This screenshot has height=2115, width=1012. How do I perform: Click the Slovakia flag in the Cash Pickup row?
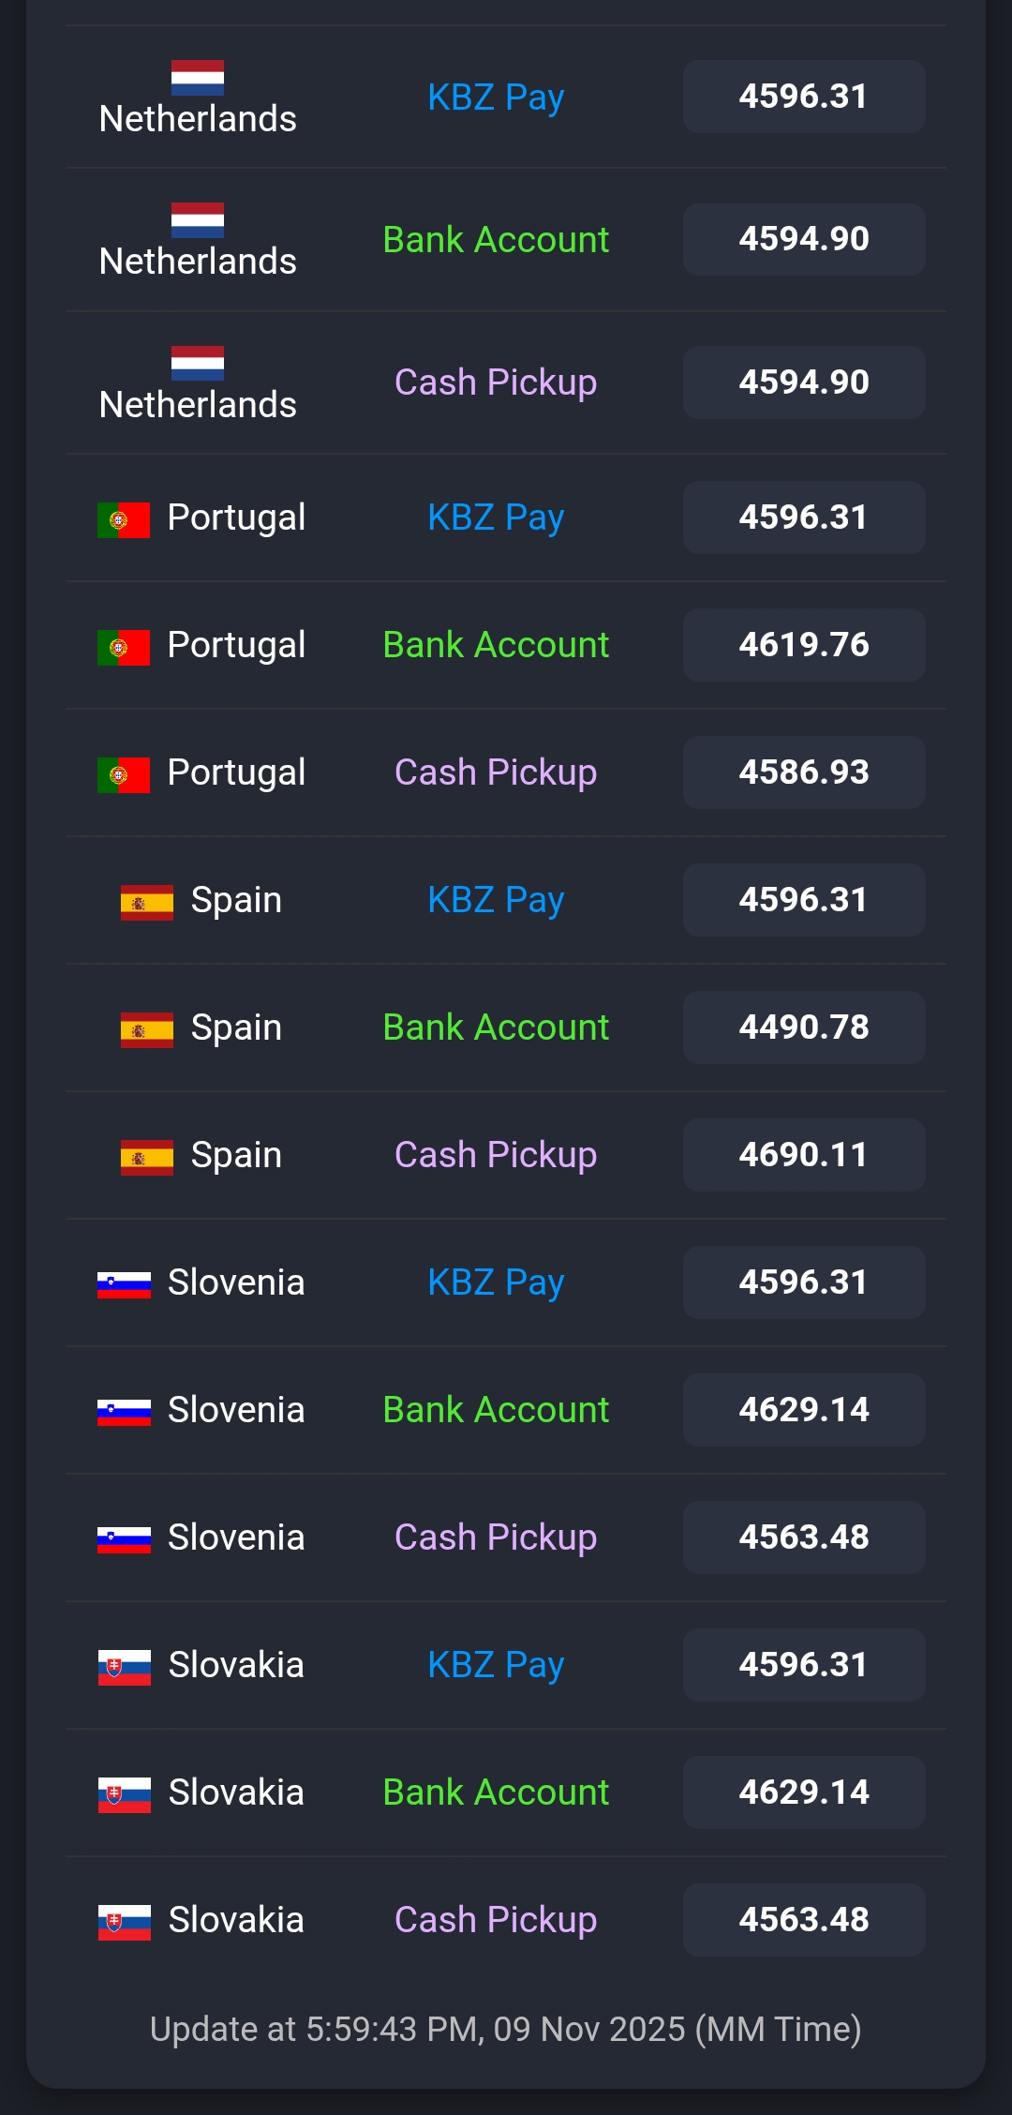pyautogui.click(x=125, y=1922)
